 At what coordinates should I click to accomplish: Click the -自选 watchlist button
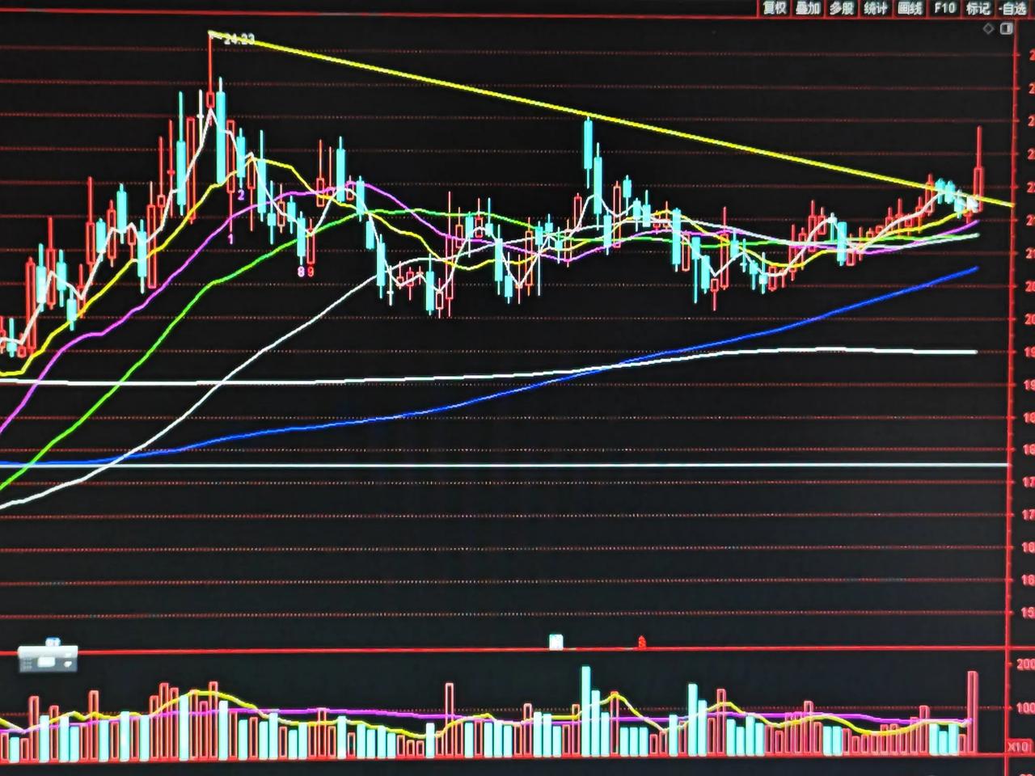point(1012,8)
